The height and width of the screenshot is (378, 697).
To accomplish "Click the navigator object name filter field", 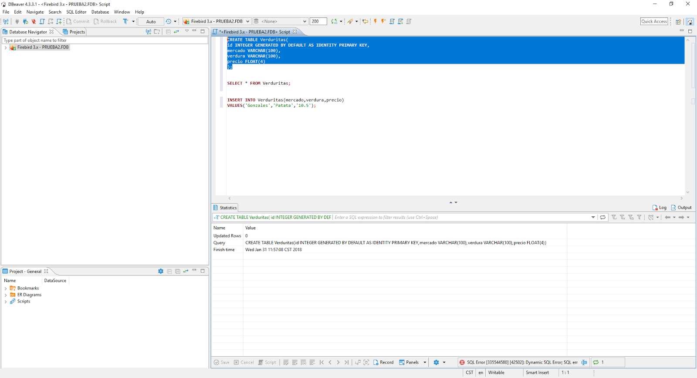I will (105, 40).
